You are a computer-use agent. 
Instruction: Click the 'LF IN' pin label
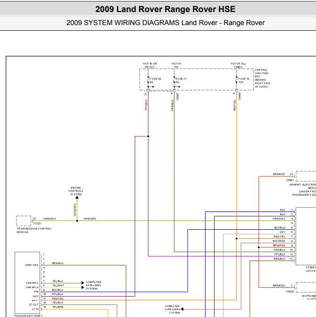[35, 309]
